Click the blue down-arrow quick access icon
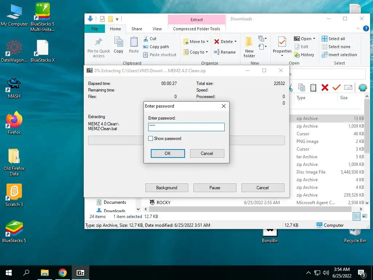Image resolution: width=373 pixels, height=280 pixels. 90,19
